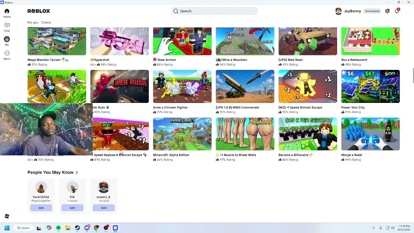Open Mega Mansion Tycoon game thumbnail
Viewport: 414px width, 233px height.
coord(57,41)
